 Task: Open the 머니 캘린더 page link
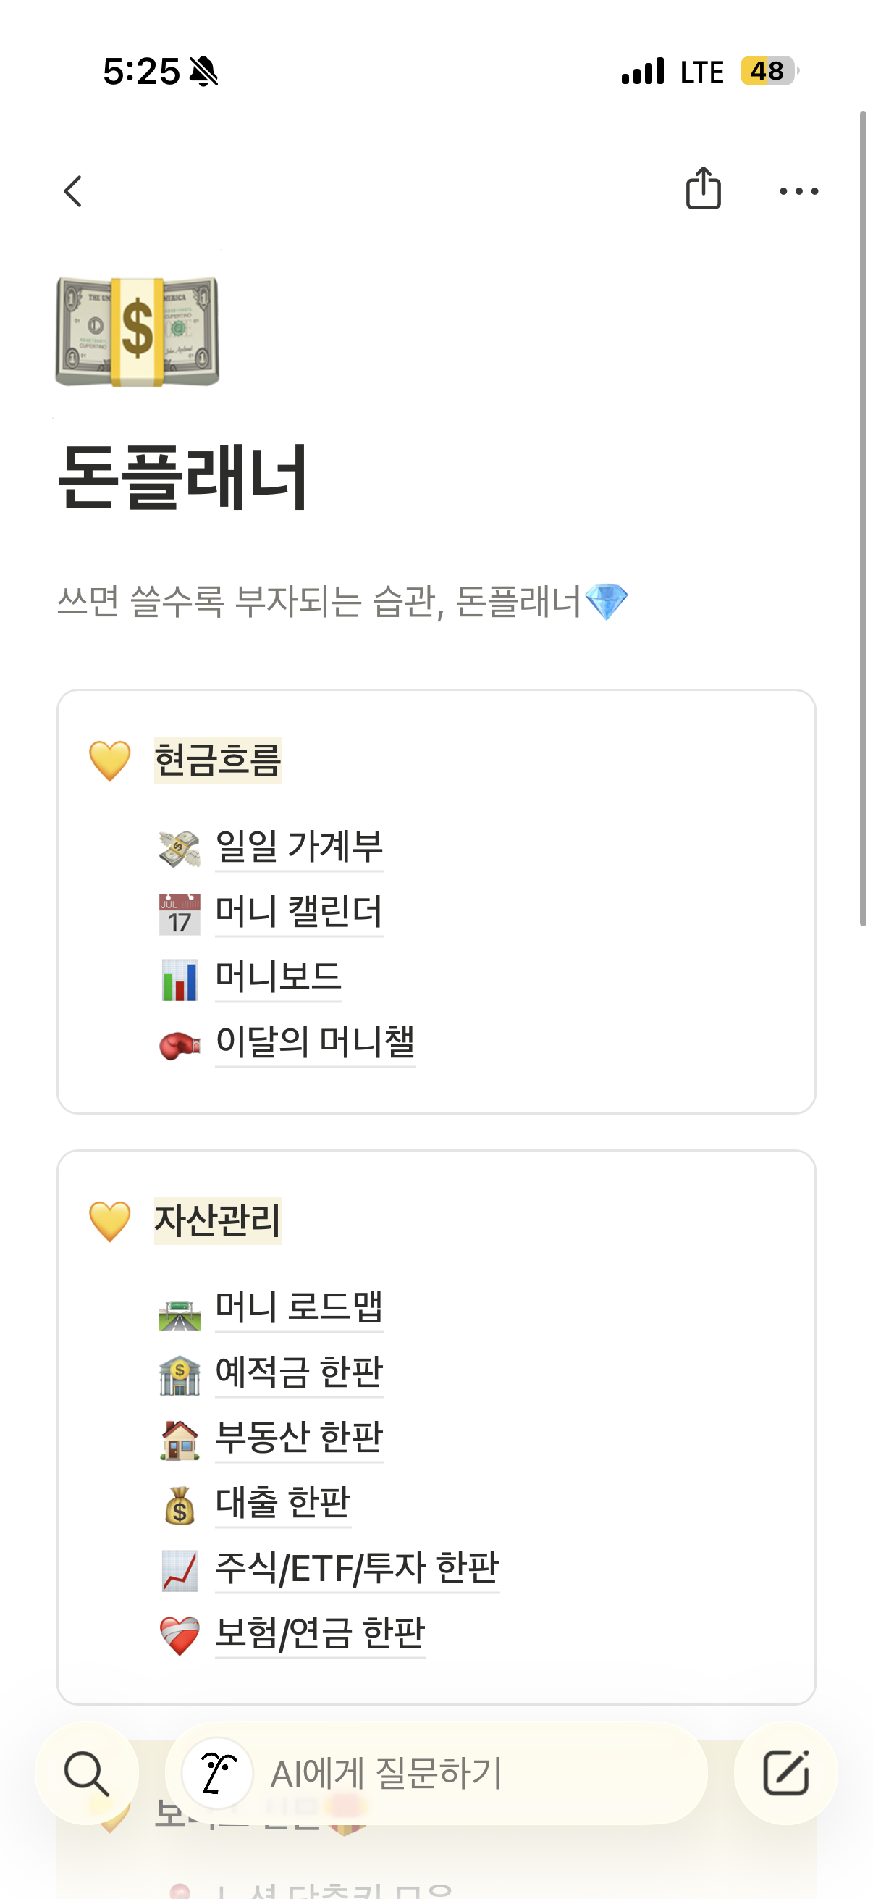[298, 913]
